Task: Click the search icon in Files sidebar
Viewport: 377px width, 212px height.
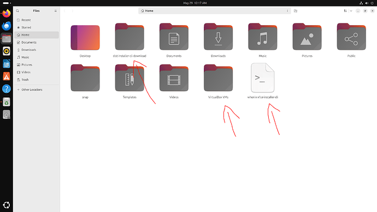Action: tap(17, 11)
